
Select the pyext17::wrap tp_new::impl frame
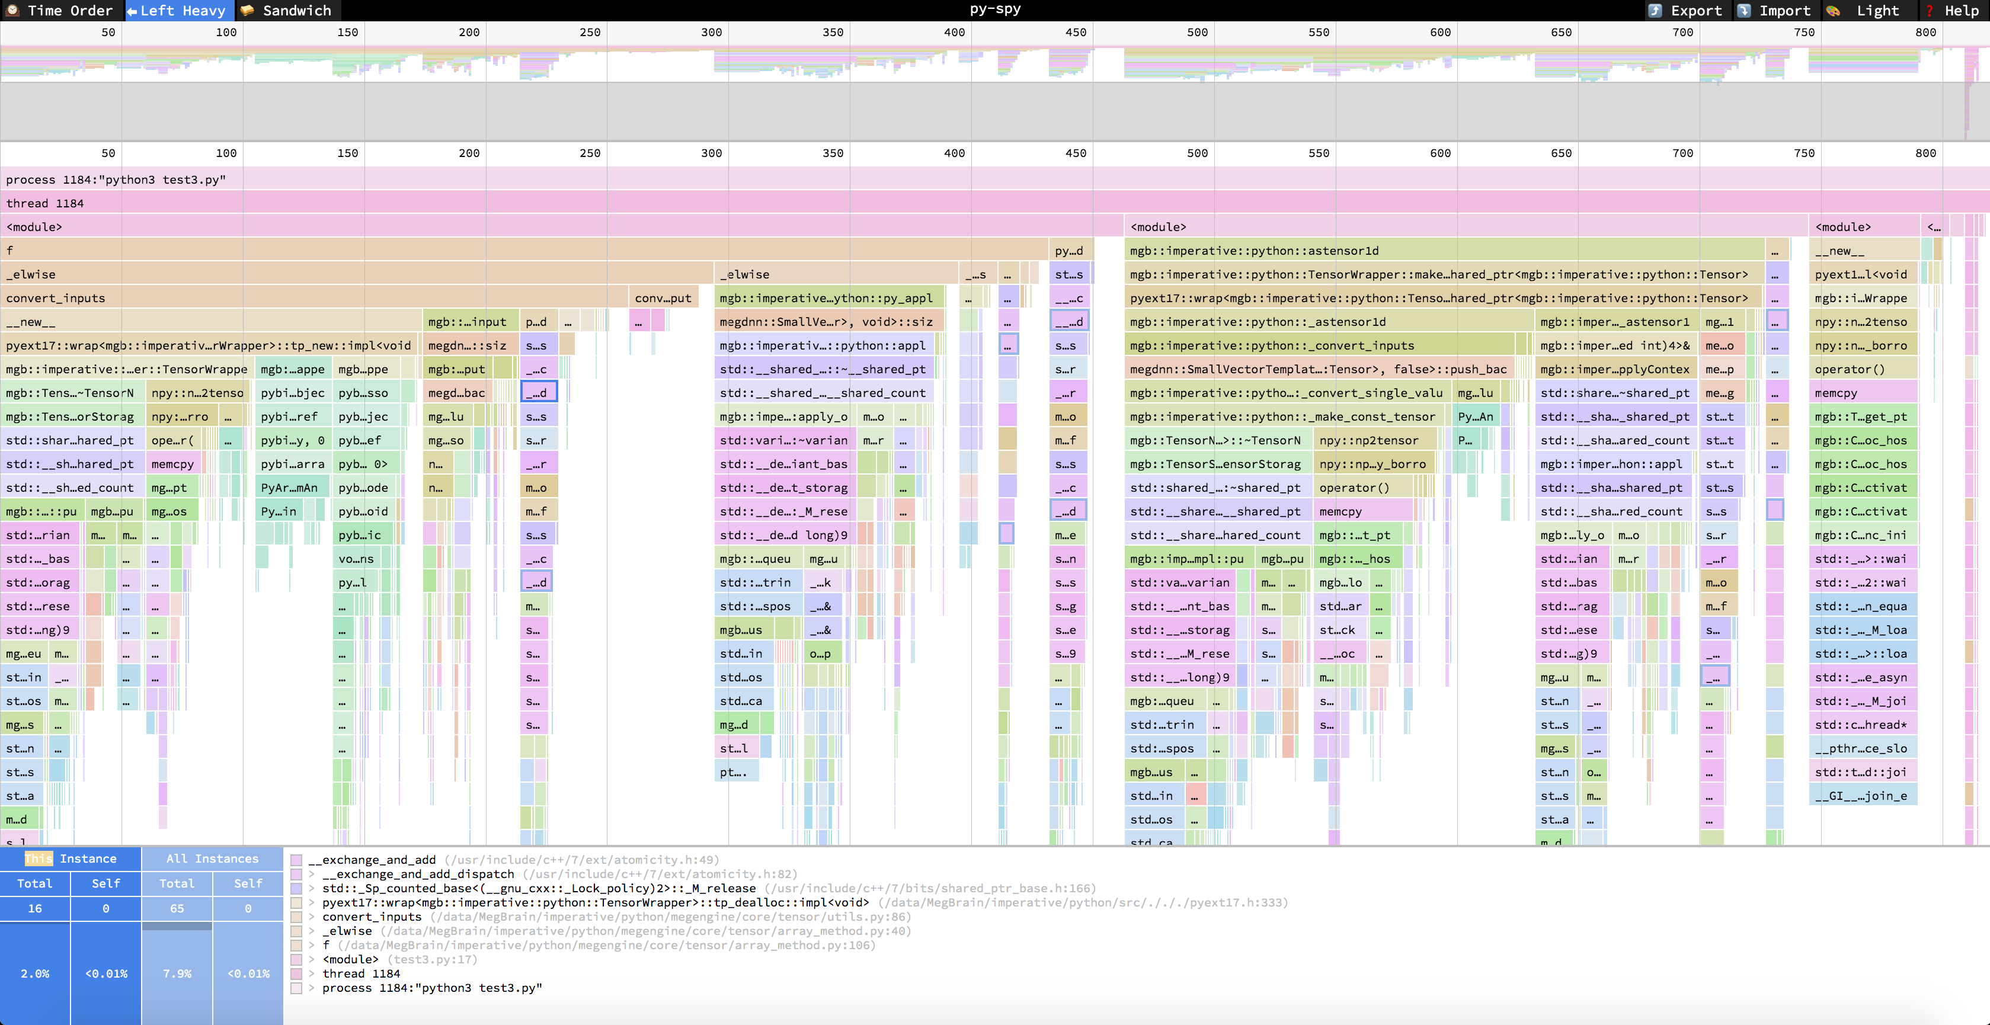[x=209, y=345]
